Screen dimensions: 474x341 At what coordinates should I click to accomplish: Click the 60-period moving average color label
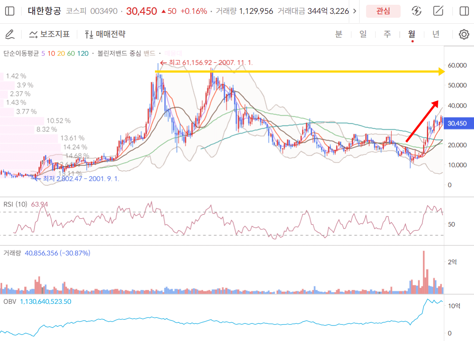[71, 54]
